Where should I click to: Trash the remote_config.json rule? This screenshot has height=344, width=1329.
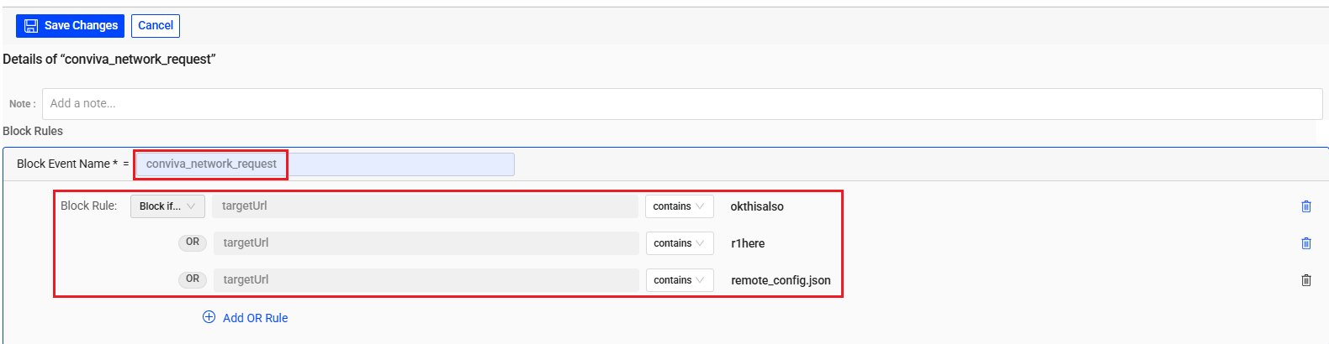1305,280
